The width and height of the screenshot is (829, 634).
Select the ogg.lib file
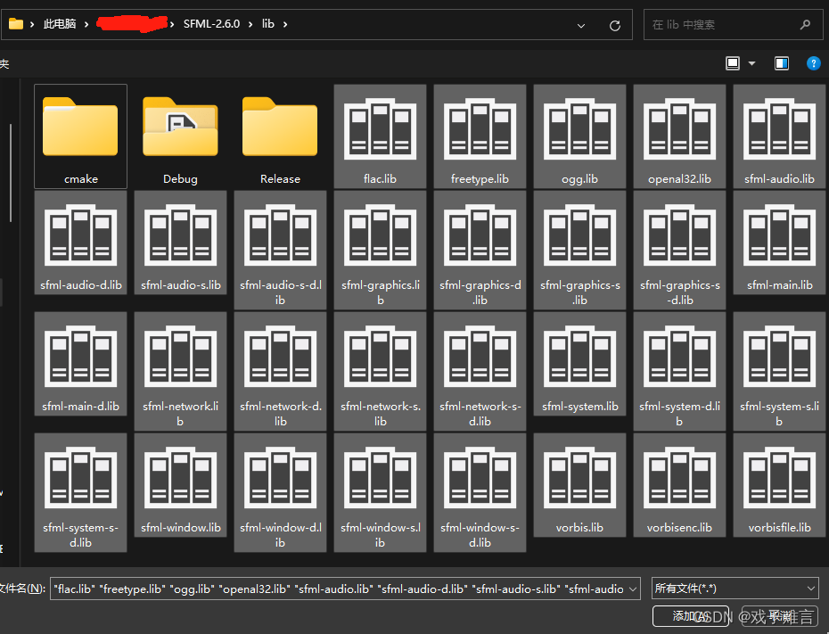[x=580, y=136]
